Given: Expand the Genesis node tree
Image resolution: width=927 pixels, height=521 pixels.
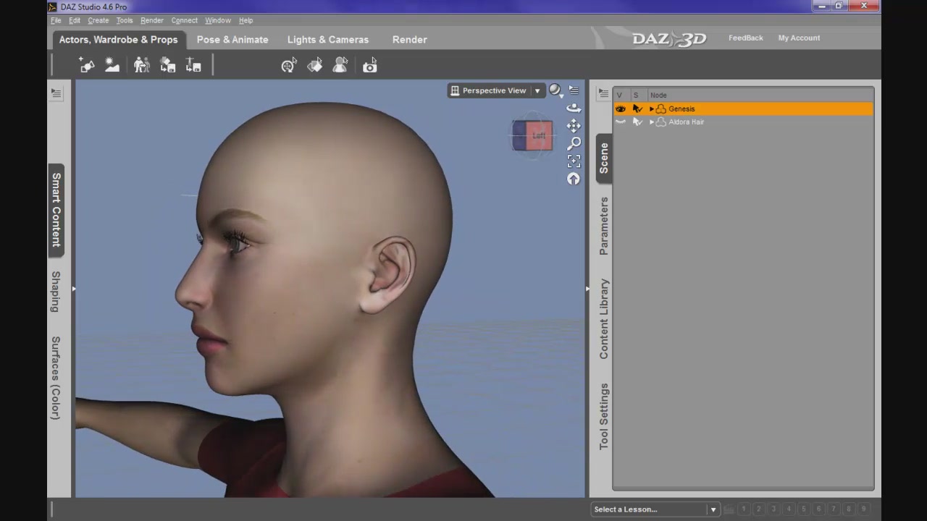Looking at the screenshot, I should click(x=652, y=109).
